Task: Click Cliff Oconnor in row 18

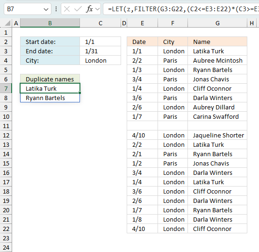Action: tap(217, 191)
